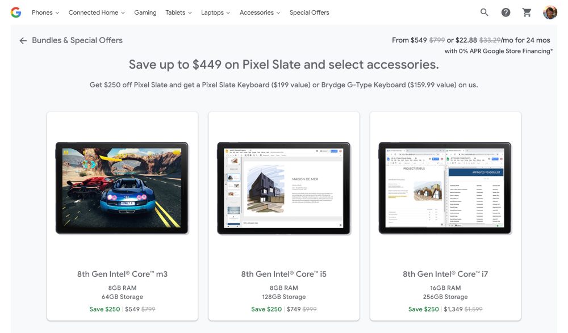This screenshot has width=568, height=333.
Task: Click the 8th Gen Intel Core m3 title
Action: coord(122,274)
